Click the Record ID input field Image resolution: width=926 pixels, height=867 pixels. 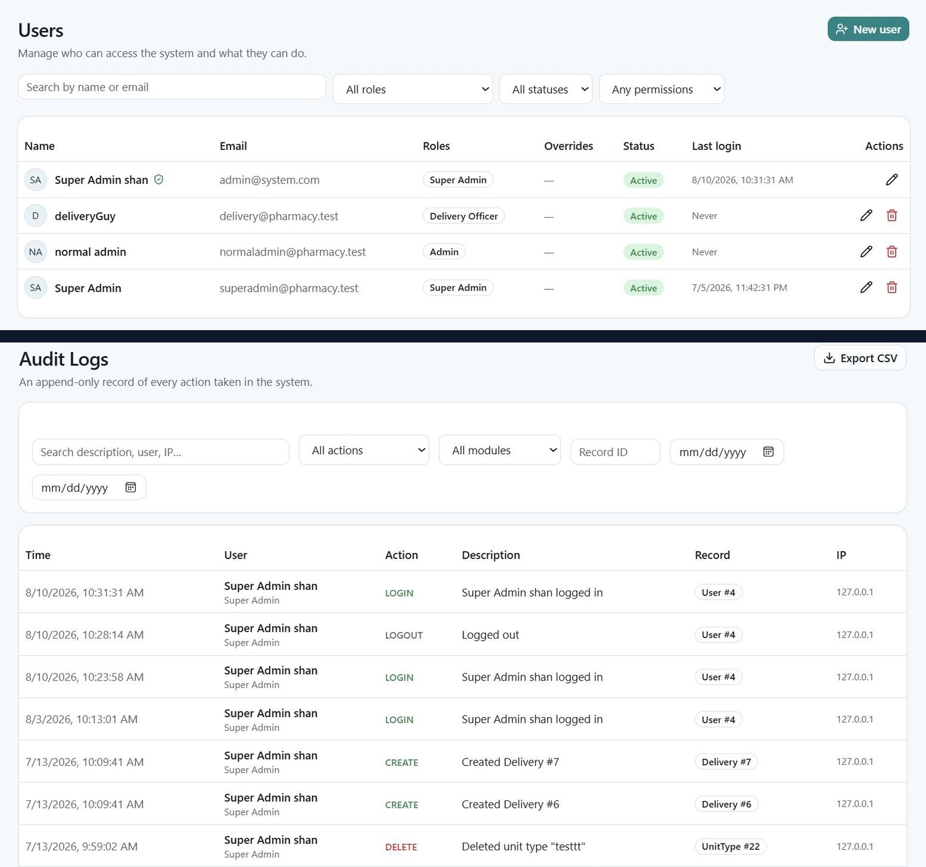615,452
